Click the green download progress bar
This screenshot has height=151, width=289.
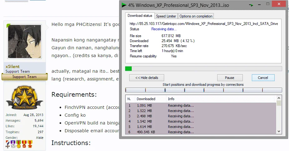[x=203, y=69]
